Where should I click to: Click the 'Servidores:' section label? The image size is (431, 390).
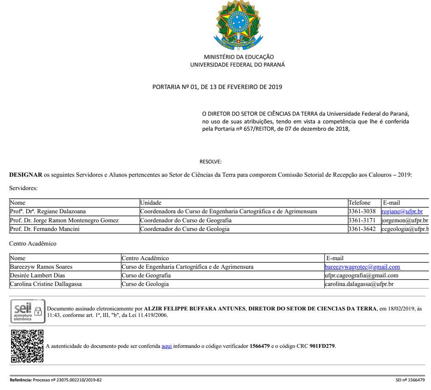[23, 188]
